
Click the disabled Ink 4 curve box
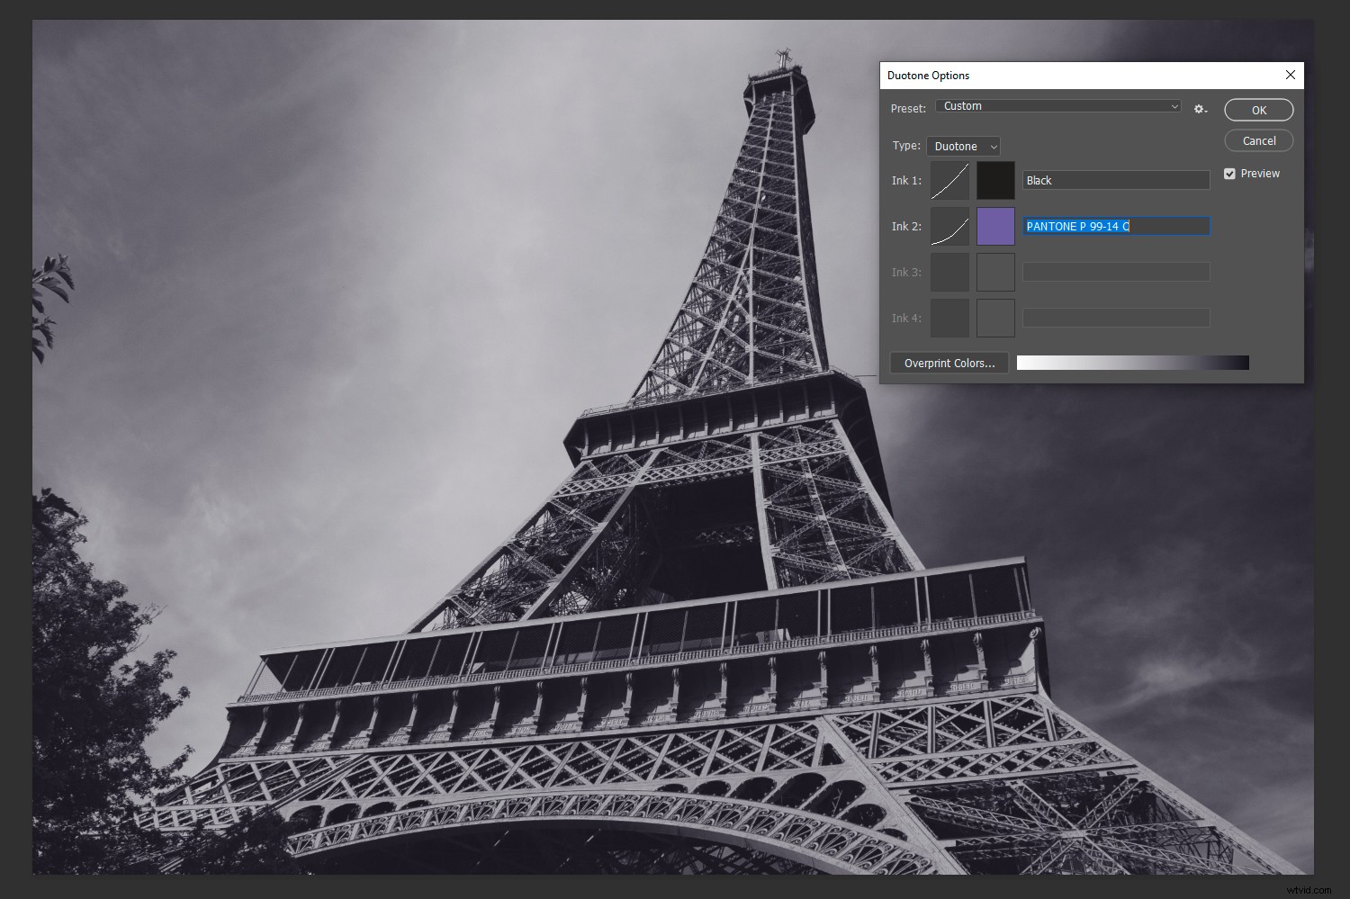coord(949,317)
